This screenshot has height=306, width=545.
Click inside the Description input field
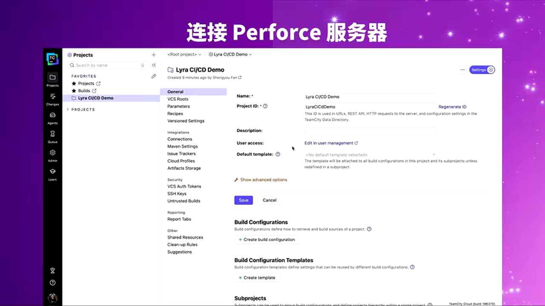point(370,131)
